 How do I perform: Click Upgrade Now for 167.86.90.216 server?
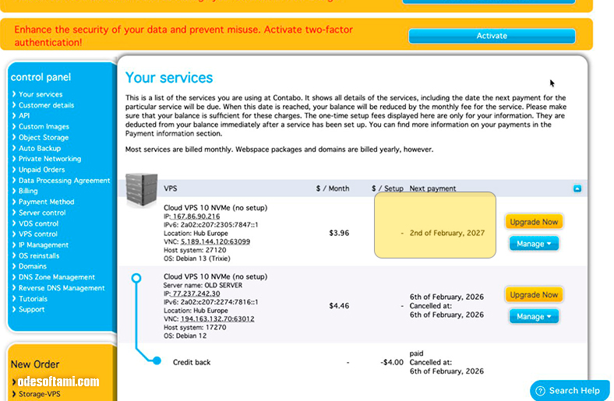(534, 222)
